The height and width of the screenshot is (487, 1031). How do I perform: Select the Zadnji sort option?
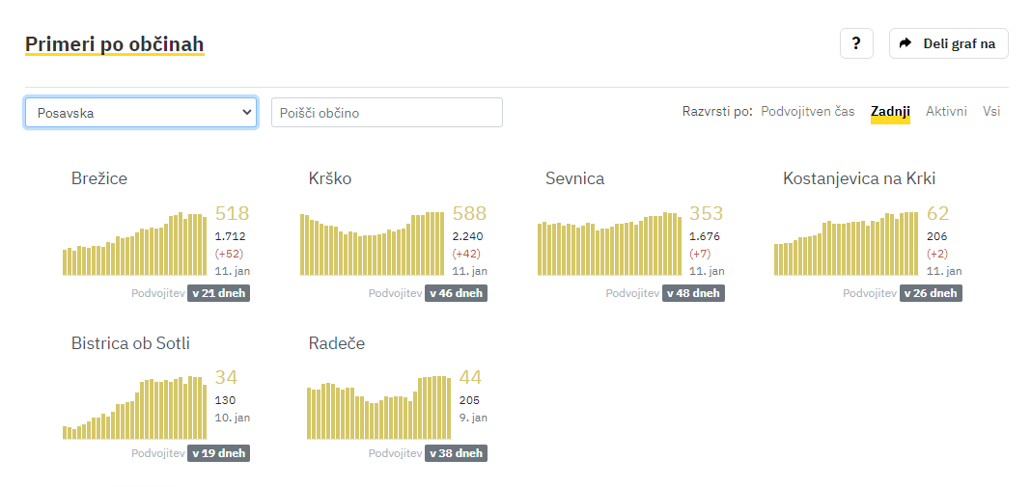click(x=890, y=112)
